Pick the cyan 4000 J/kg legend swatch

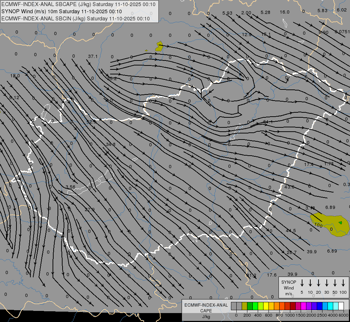tap(330, 306)
